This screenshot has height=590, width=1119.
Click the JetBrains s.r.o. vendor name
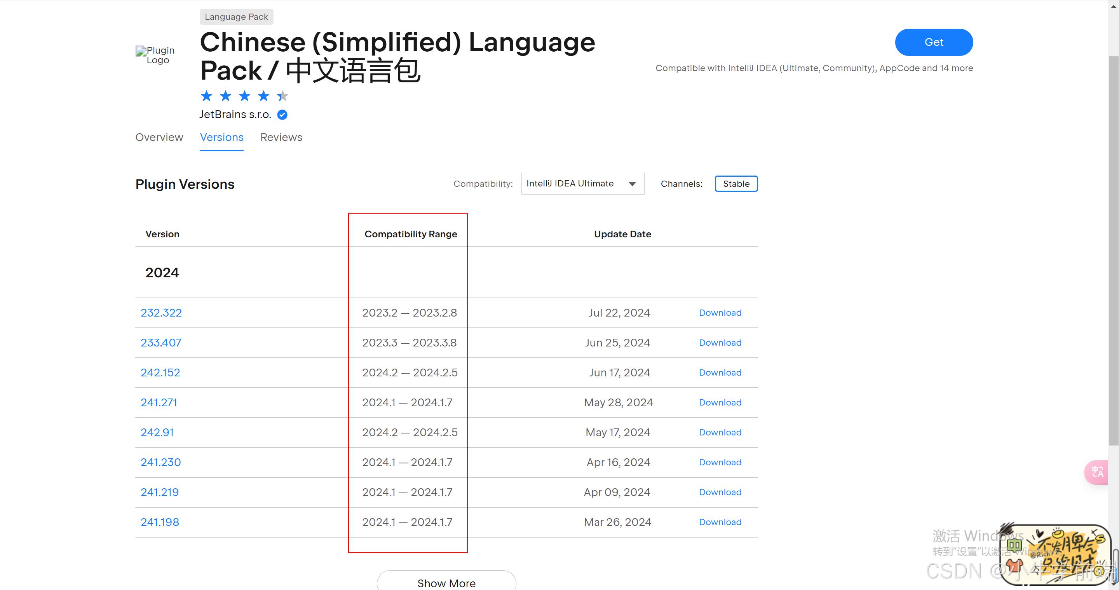click(x=235, y=115)
